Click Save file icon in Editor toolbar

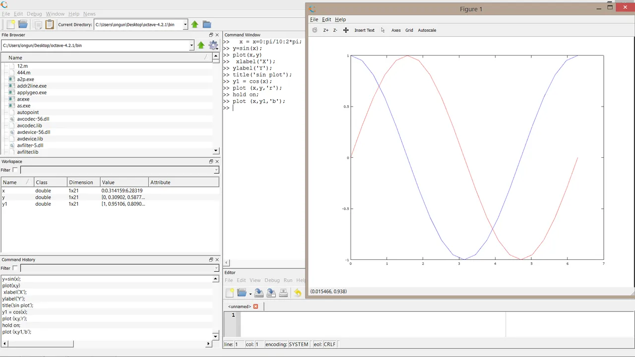point(259,293)
